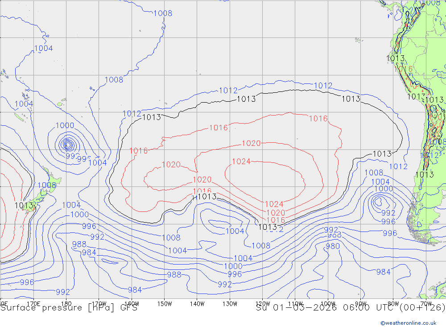Select the 1013 label on New Zealand's South Island
This screenshot has height=327, width=446.
point(24,205)
